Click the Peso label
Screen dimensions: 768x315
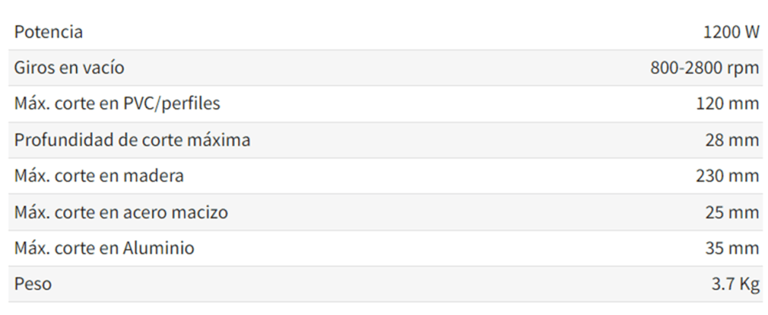33,284
